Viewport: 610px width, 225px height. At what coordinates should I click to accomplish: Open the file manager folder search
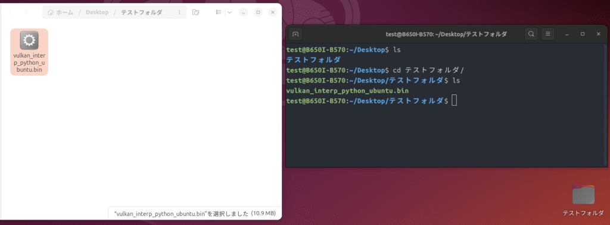click(x=195, y=12)
